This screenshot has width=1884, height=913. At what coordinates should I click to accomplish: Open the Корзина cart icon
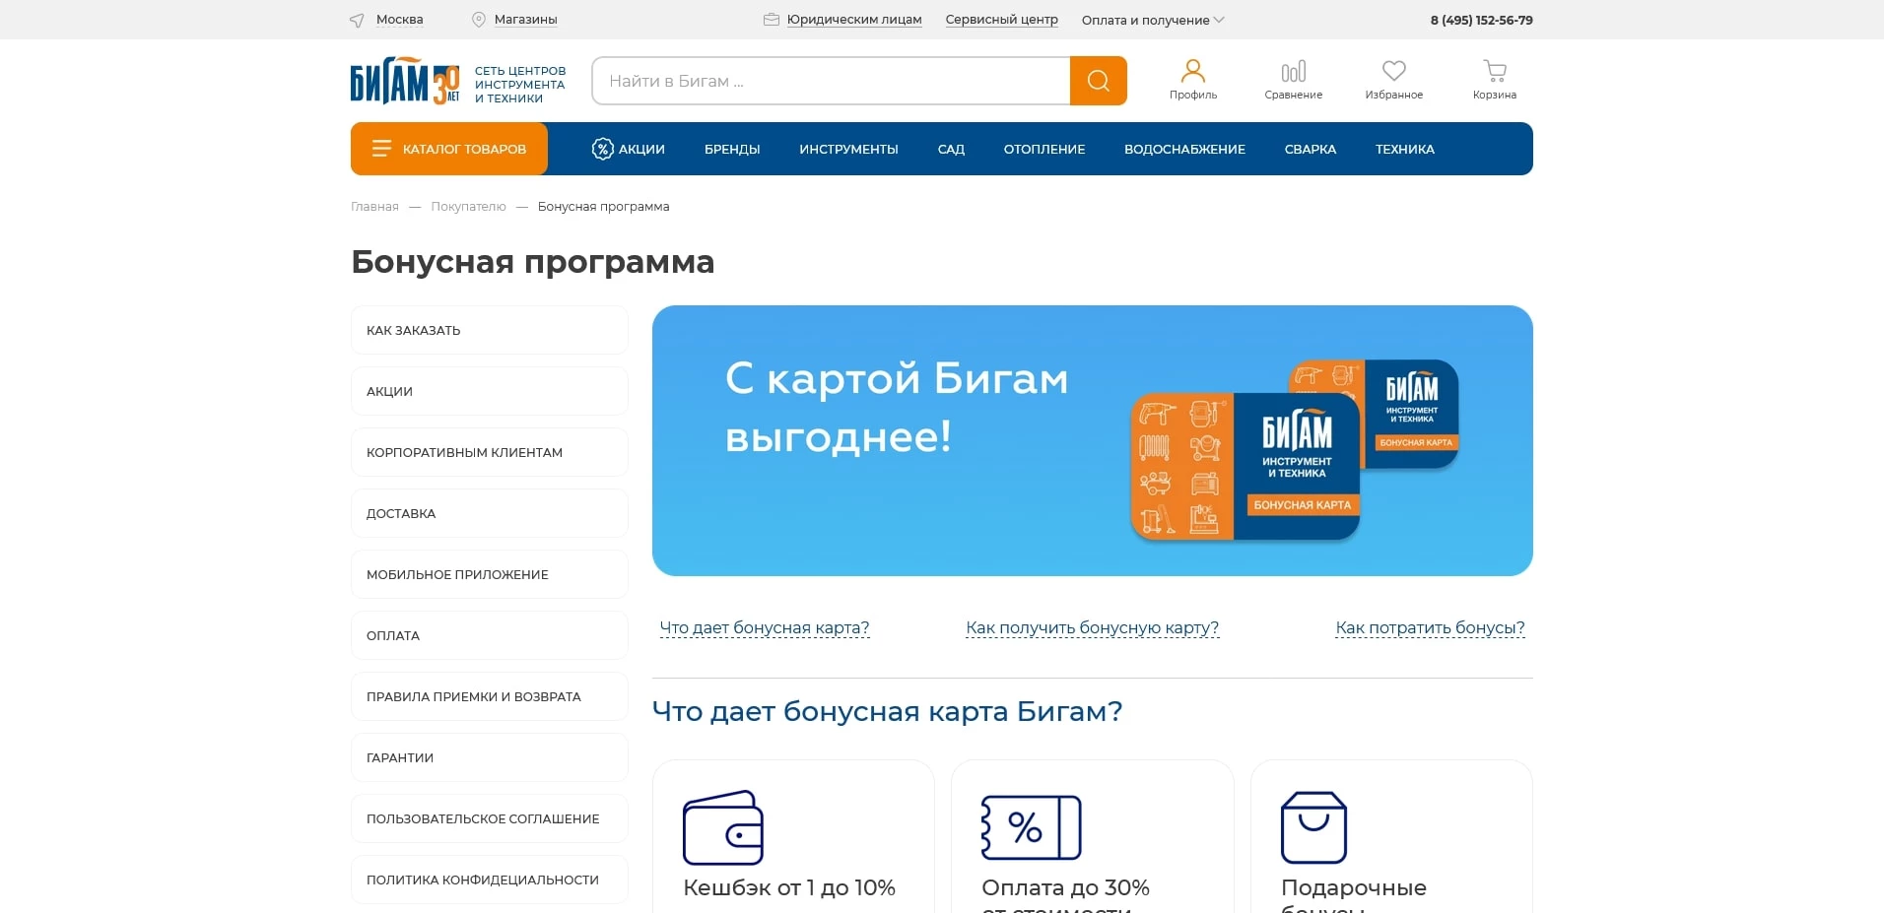[1494, 71]
